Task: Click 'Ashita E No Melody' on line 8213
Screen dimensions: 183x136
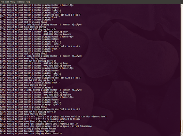Action: [x=70, y=119]
